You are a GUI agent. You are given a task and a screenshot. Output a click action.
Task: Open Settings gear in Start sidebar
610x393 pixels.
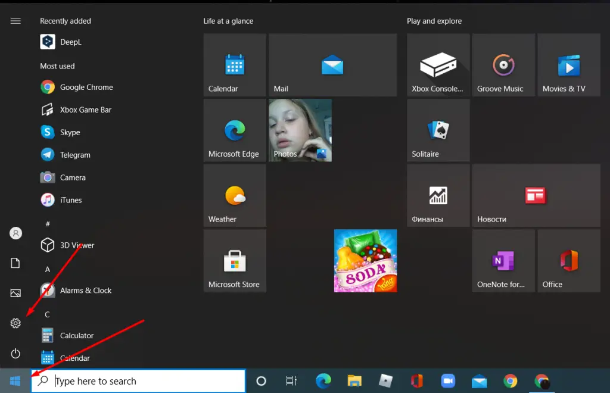click(x=15, y=323)
